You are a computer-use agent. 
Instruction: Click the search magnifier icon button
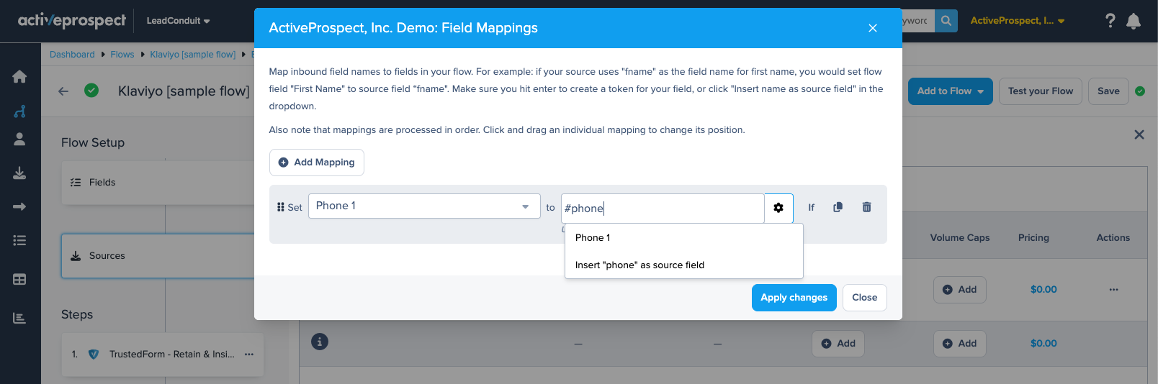(x=946, y=21)
